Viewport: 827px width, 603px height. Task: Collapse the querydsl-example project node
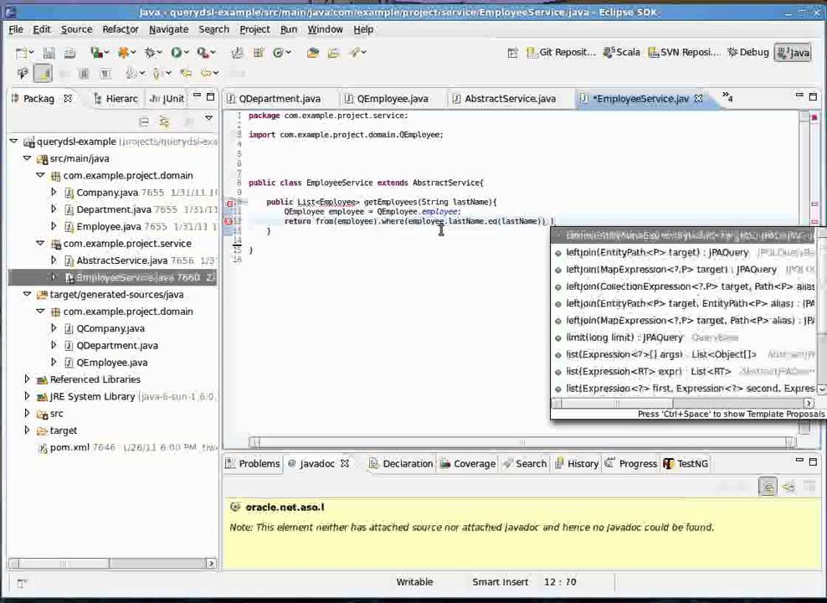pyautogui.click(x=14, y=142)
